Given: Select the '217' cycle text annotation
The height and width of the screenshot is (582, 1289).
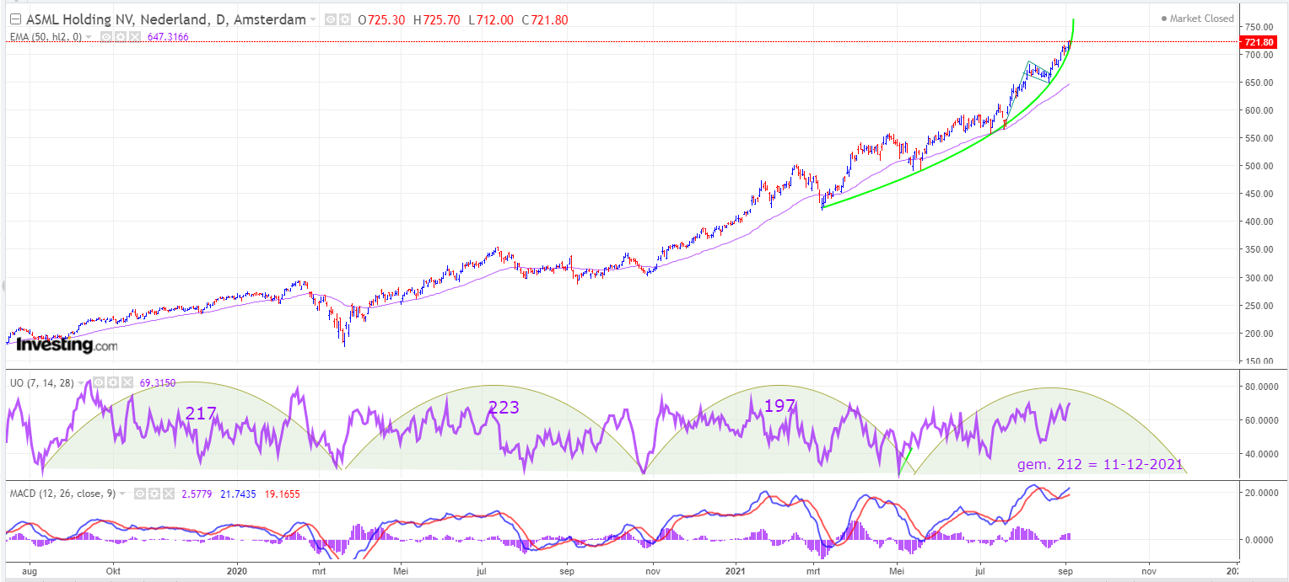Looking at the screenshot, I should click(201, 414).
